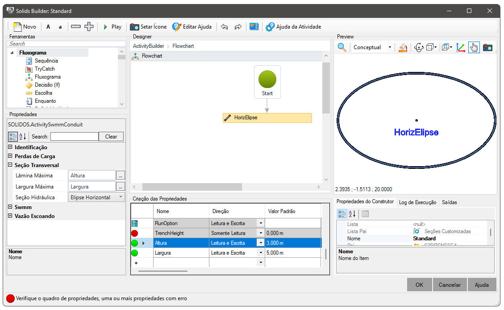Toggle alphabetical sort in Propriedades panel

click(22, 137)
